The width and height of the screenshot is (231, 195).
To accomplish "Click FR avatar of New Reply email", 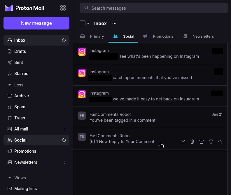I will [x=82, y=137].
